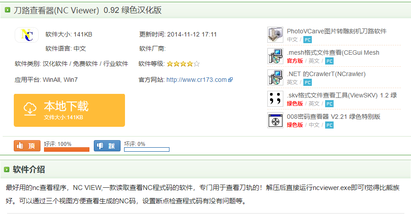Open .NET 的CrawlerT(NCrawler) link
The height and width of the screenshot is (214, 411).
[x=326, y=74]
